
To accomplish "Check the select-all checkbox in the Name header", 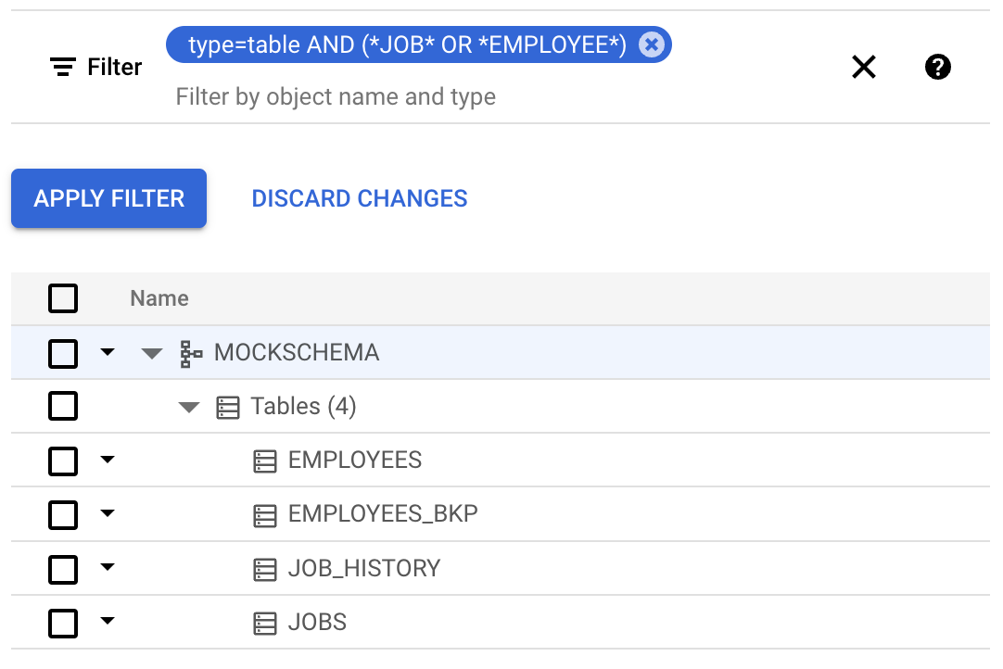I will [x=63, y=298].
